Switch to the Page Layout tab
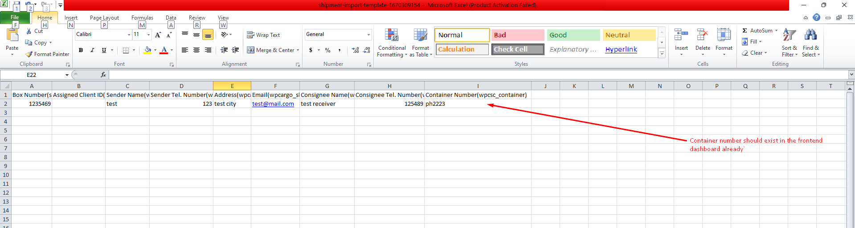The height and width of the screenshot is (228, 855). click(104, 18)
